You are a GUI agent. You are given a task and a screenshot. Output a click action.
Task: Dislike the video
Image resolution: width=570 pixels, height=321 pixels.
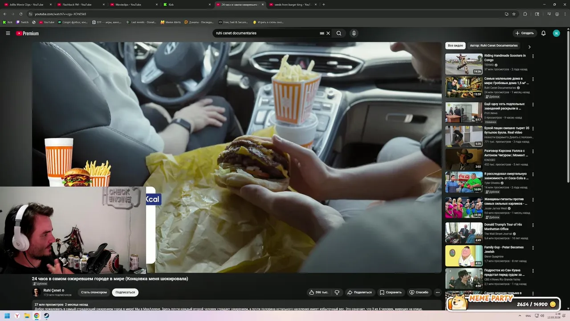point(337,292)
